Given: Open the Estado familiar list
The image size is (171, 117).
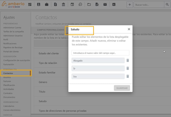Looking at the screenshot, I should (47, 72).
